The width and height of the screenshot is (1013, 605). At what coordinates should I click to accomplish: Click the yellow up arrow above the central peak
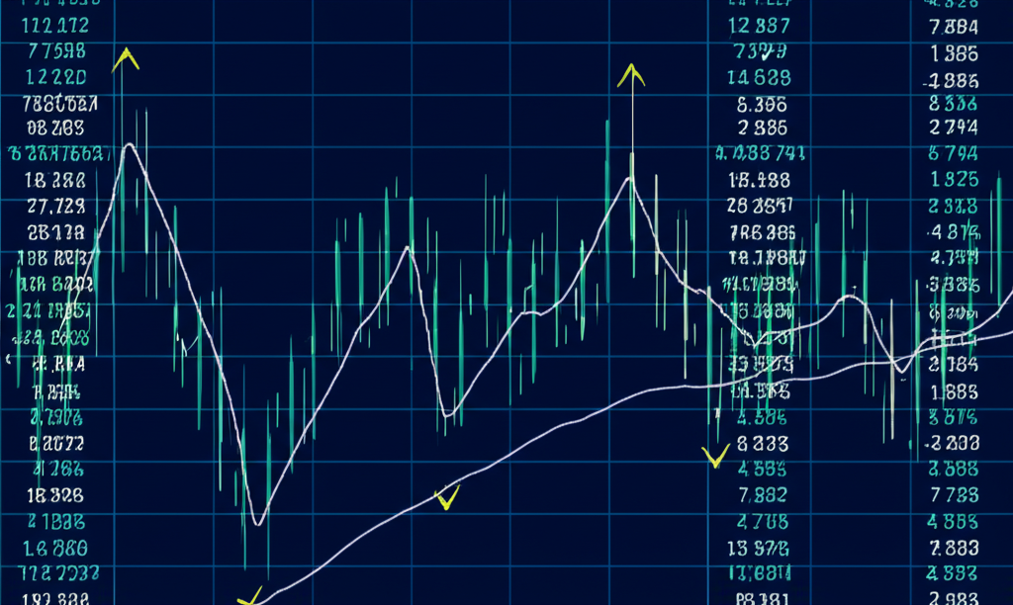tap(631, 75)
